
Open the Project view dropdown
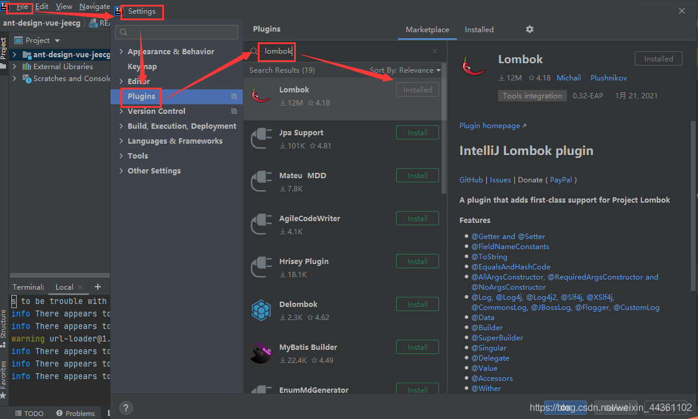coord(57,41)
